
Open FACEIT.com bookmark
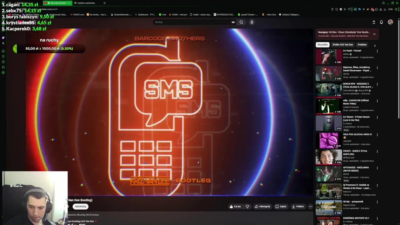[x=77, y=15]
